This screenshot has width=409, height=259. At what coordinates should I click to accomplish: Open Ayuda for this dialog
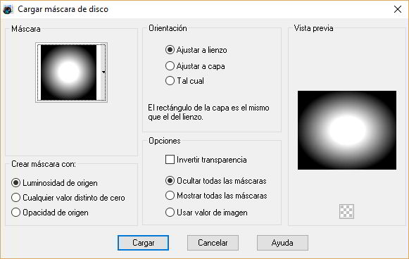[282, 243]
